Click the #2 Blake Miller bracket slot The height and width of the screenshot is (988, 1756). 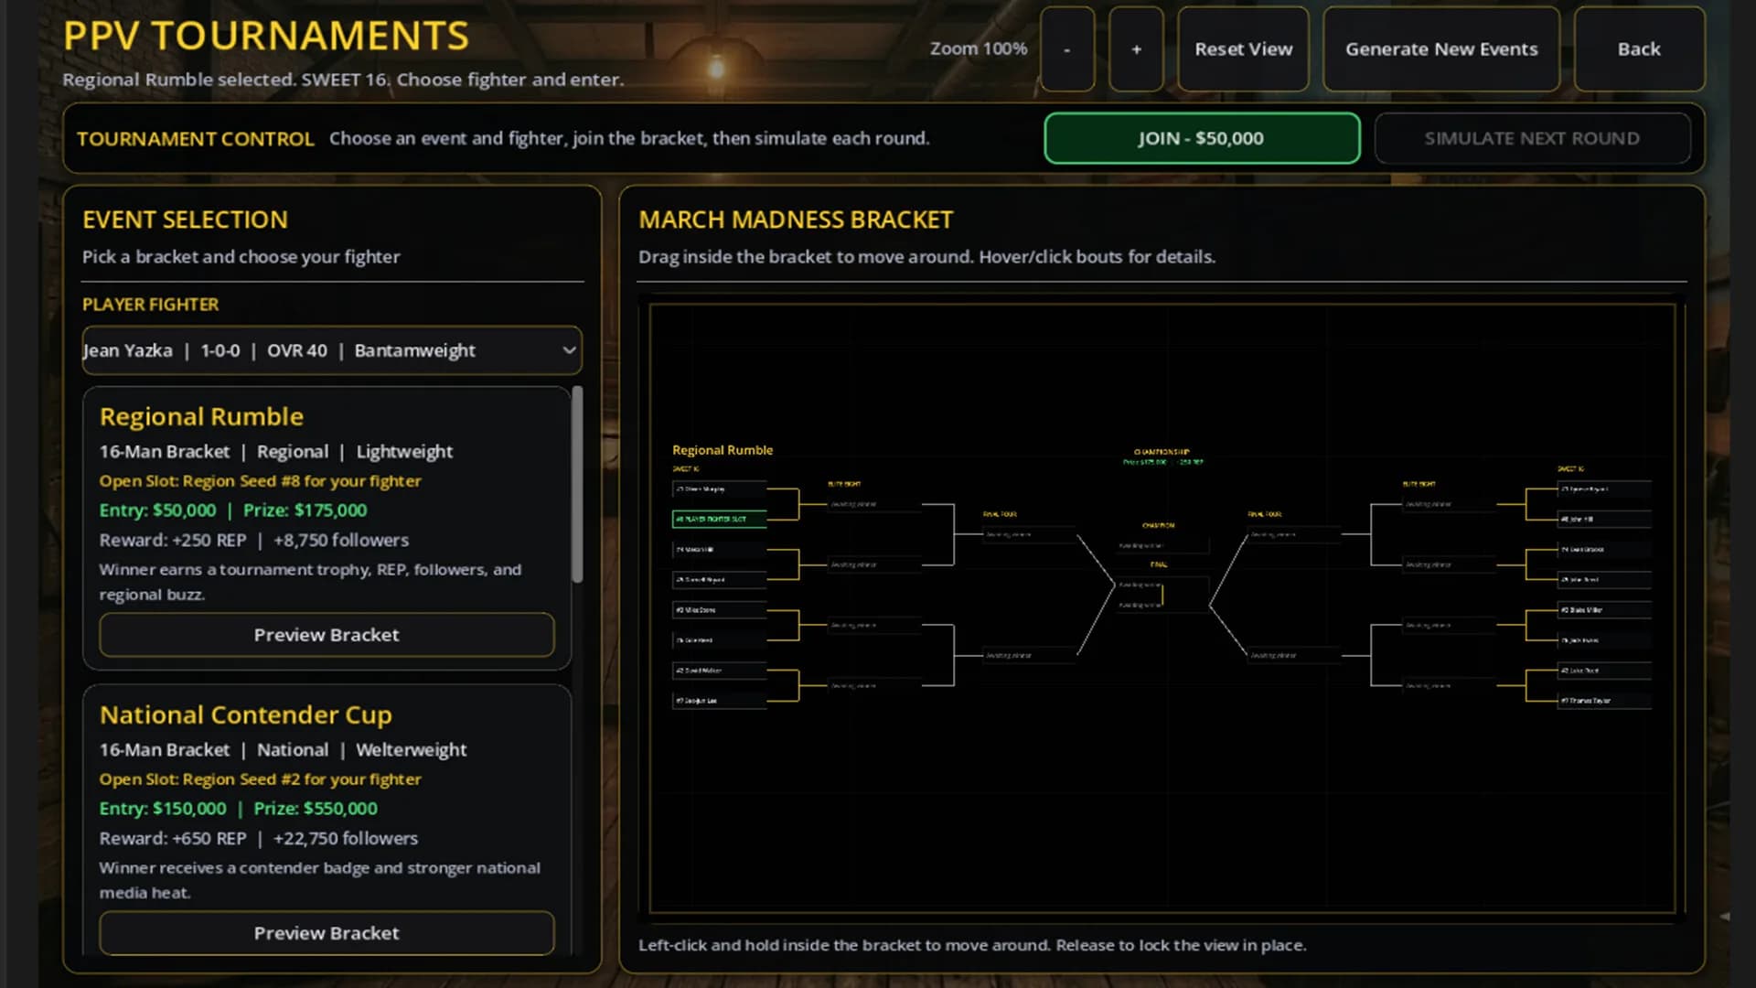pos(1604,609)
